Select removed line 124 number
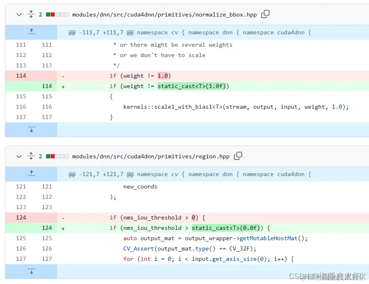 (21, 217)
